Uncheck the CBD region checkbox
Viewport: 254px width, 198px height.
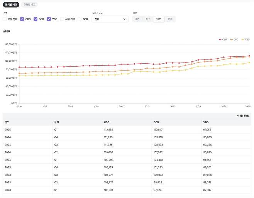[x=22, y=19]
